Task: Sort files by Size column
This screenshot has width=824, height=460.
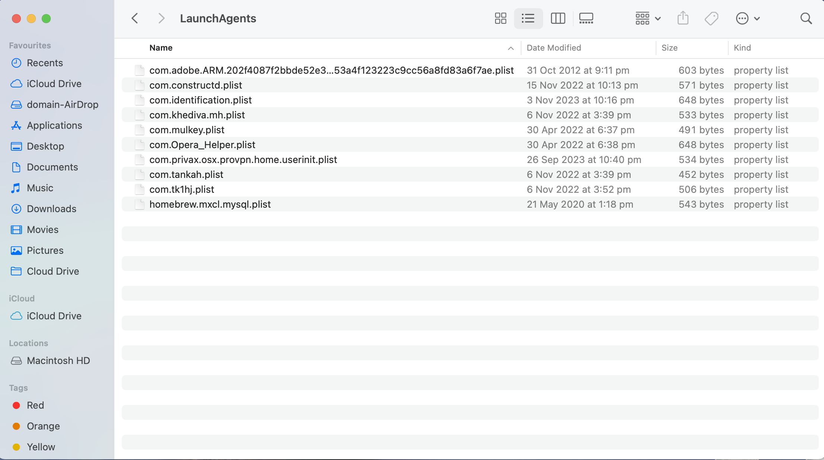Action: pos(669,48)
